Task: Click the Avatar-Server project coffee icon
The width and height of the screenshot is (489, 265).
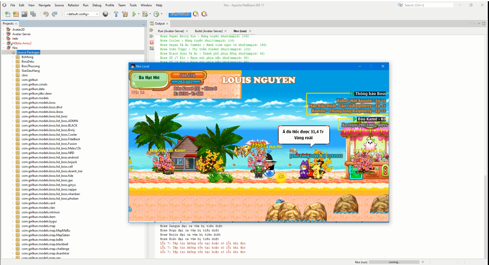Action: click(9, 34)
